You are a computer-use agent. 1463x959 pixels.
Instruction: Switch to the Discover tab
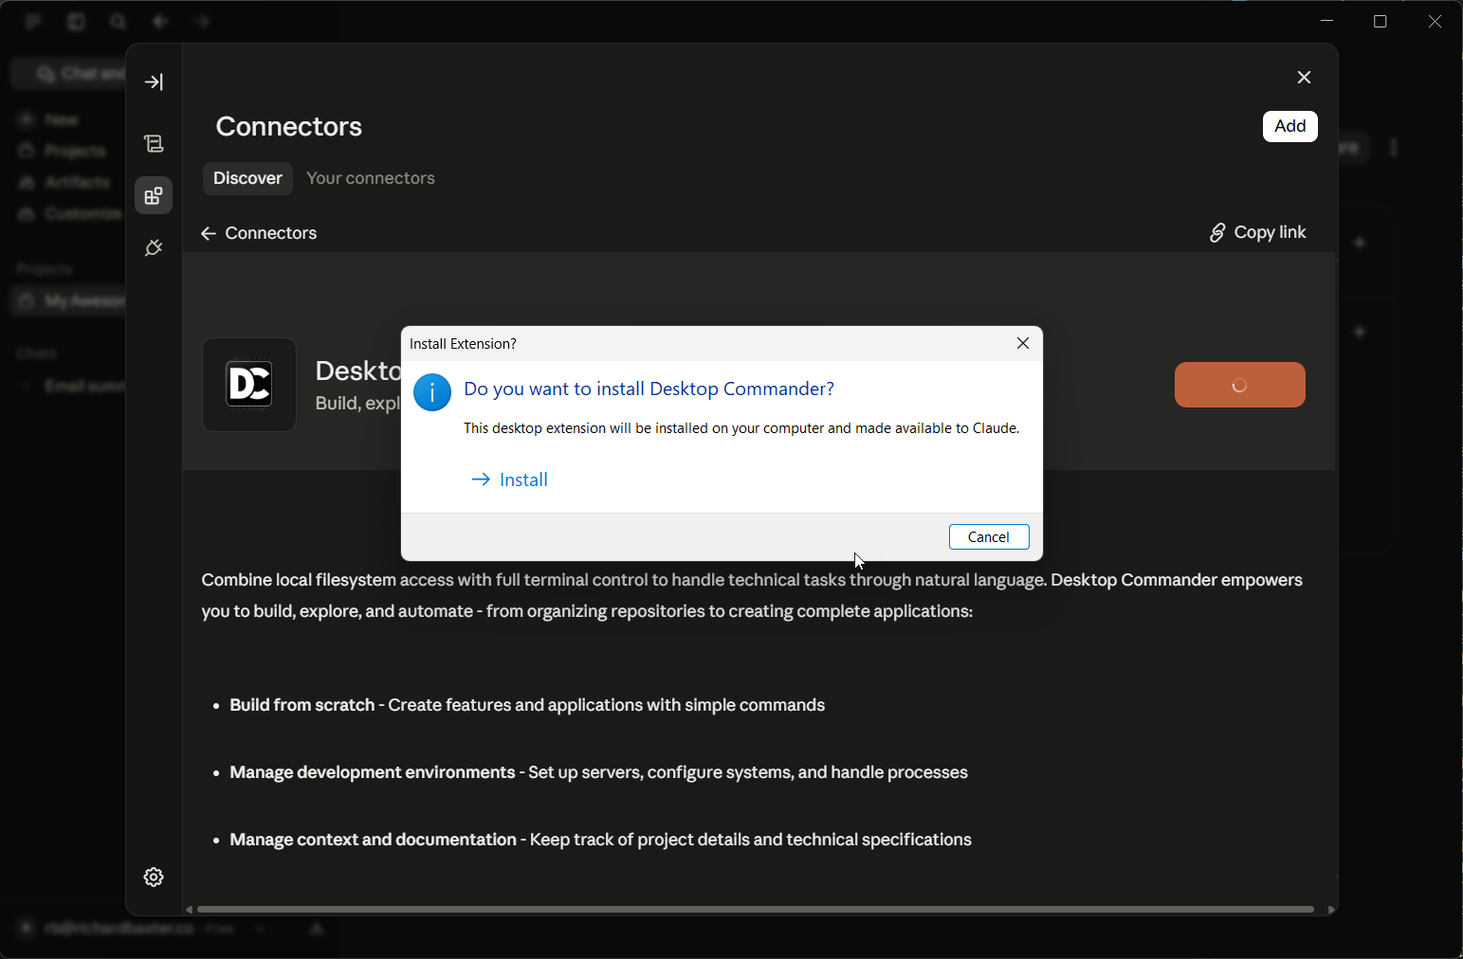click(x=247, y=178)
